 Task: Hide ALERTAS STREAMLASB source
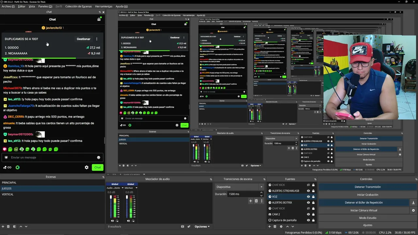pos(308,191)
